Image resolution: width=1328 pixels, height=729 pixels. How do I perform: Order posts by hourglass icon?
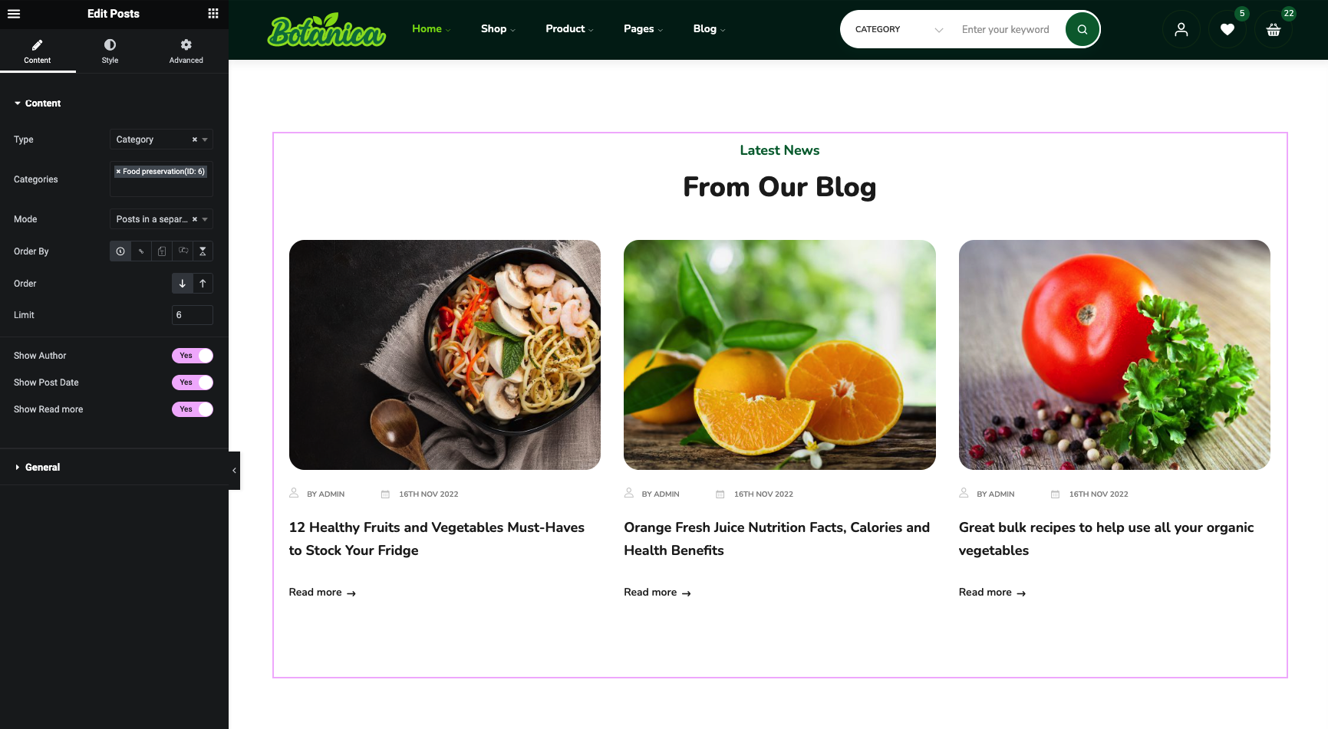(203, 251)
